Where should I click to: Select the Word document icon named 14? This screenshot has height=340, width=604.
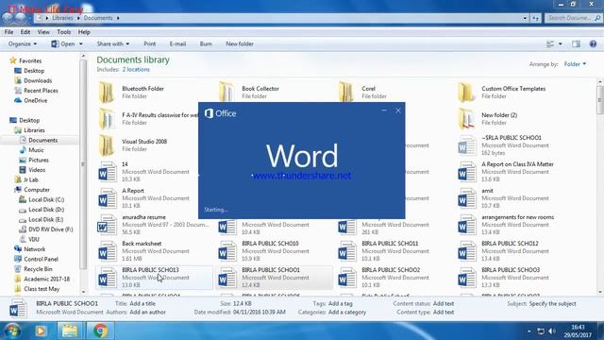pos(107,172)
